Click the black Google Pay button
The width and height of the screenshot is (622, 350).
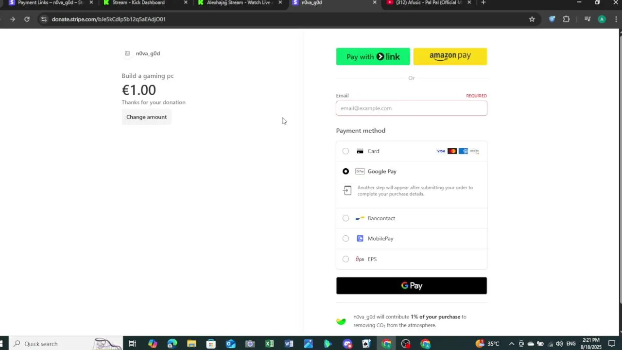click(412, 286)
